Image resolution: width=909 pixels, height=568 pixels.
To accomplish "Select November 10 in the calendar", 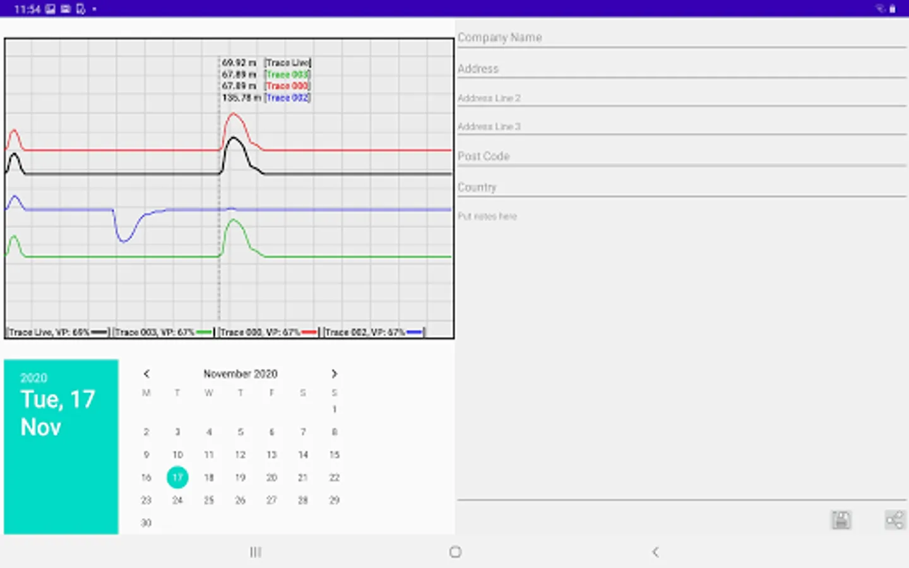I will pyautogui.click(x=177, y=454).
